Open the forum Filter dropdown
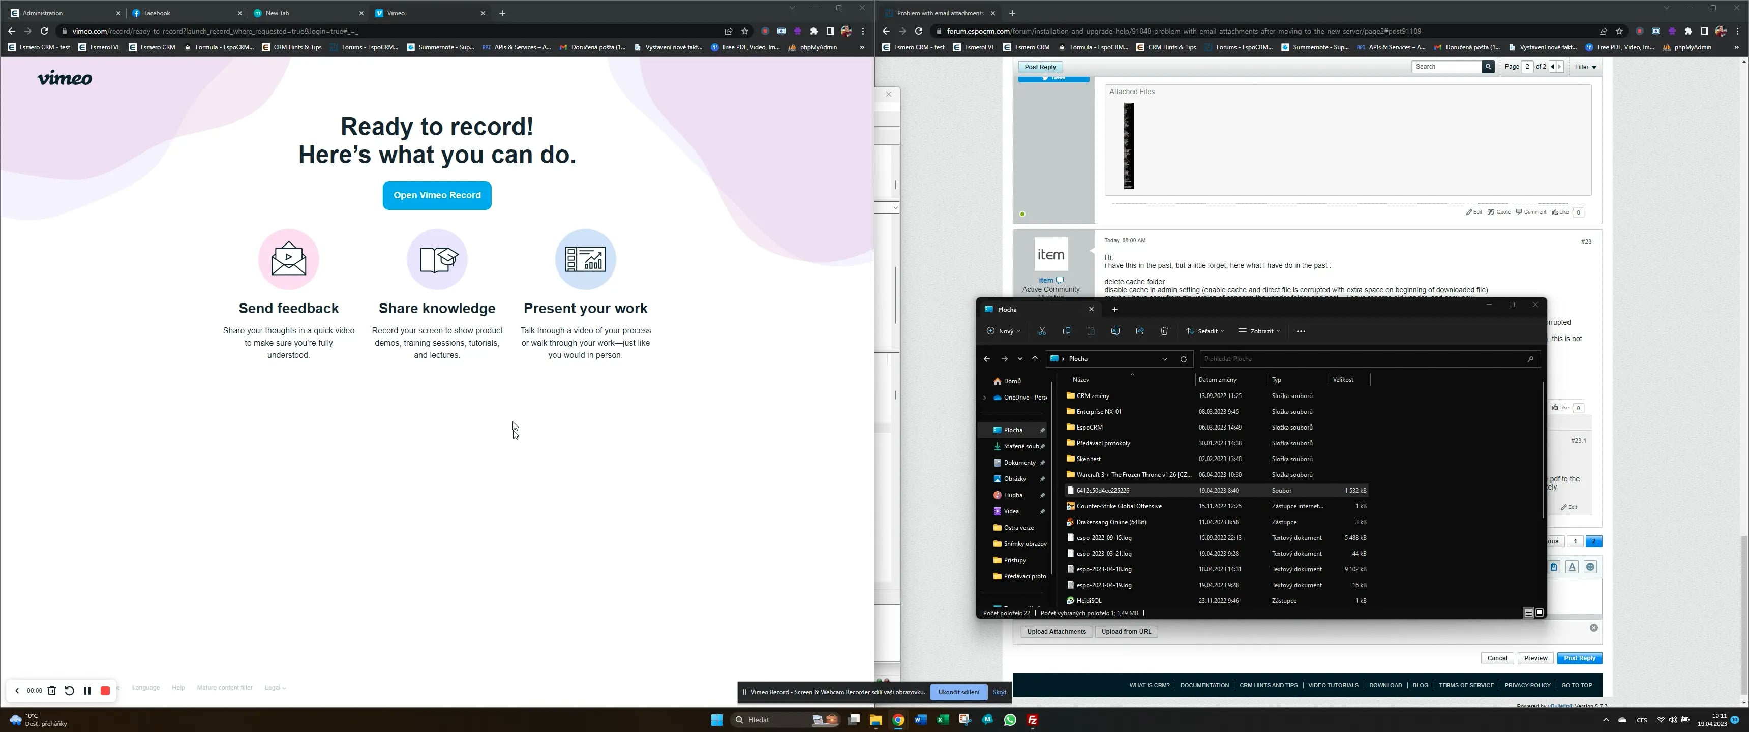Screen dimensions: 1749x732 tap(1585, 67)
